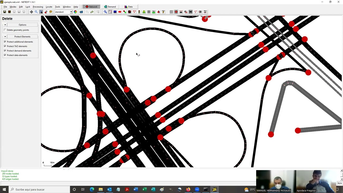
Task: Uncheck Protect additional elements
Action: 5,42
